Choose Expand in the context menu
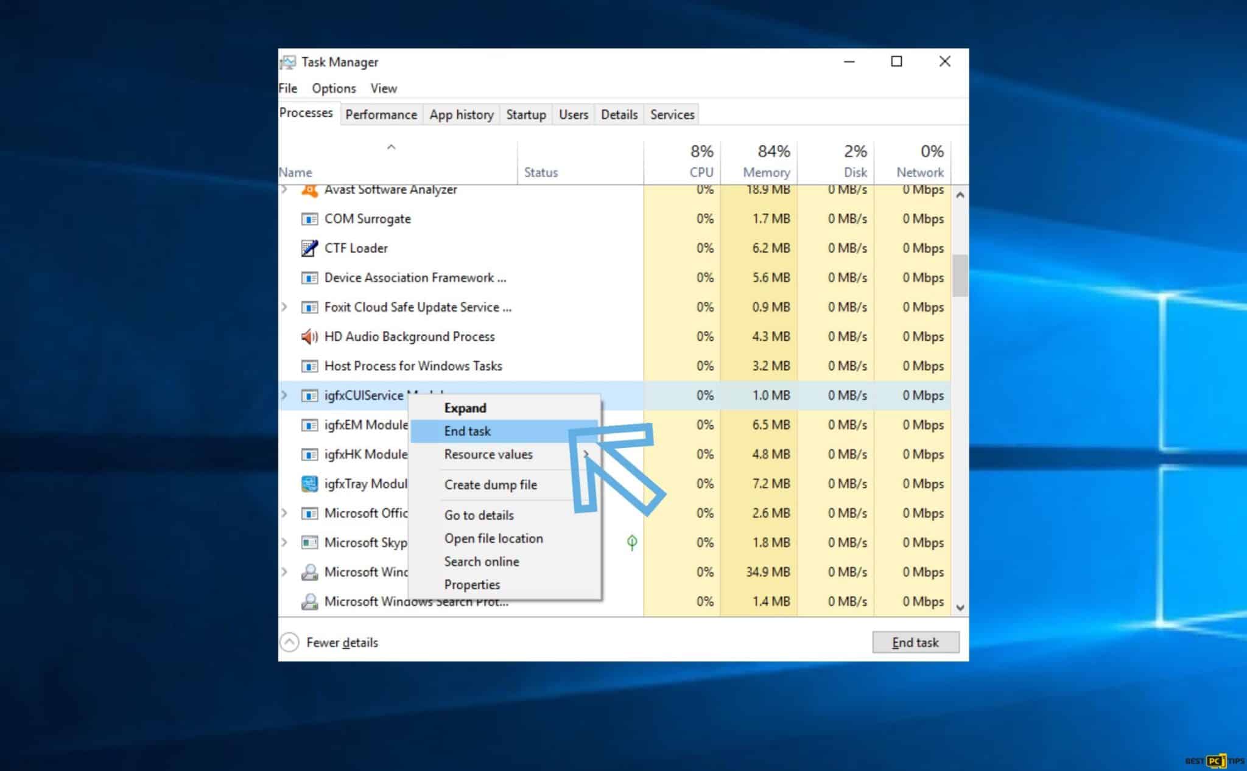Screen dimensions: 1247x771 (504, 408)
